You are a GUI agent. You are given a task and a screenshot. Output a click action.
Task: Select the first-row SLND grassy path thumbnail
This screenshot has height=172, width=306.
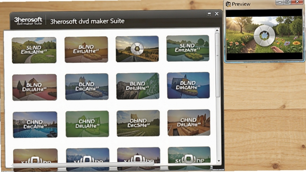pos(34,50)
